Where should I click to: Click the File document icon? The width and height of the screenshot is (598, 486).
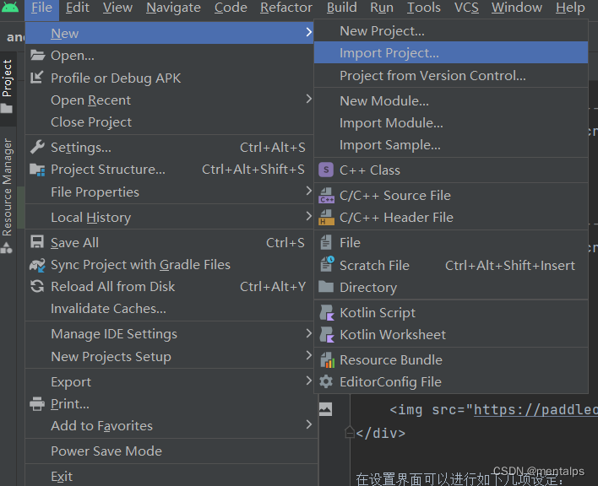click(x=326, y=243)
